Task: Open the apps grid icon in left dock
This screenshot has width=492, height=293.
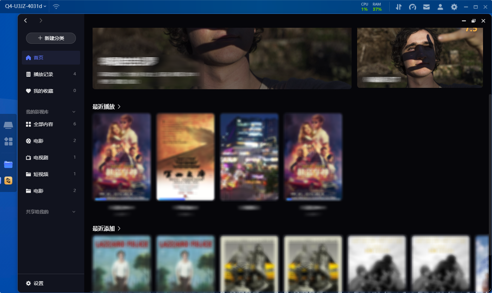Action: (x=8, y=141)
